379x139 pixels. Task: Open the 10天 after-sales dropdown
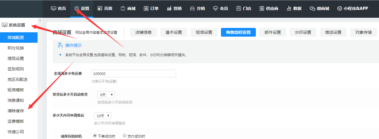point(102,116)
